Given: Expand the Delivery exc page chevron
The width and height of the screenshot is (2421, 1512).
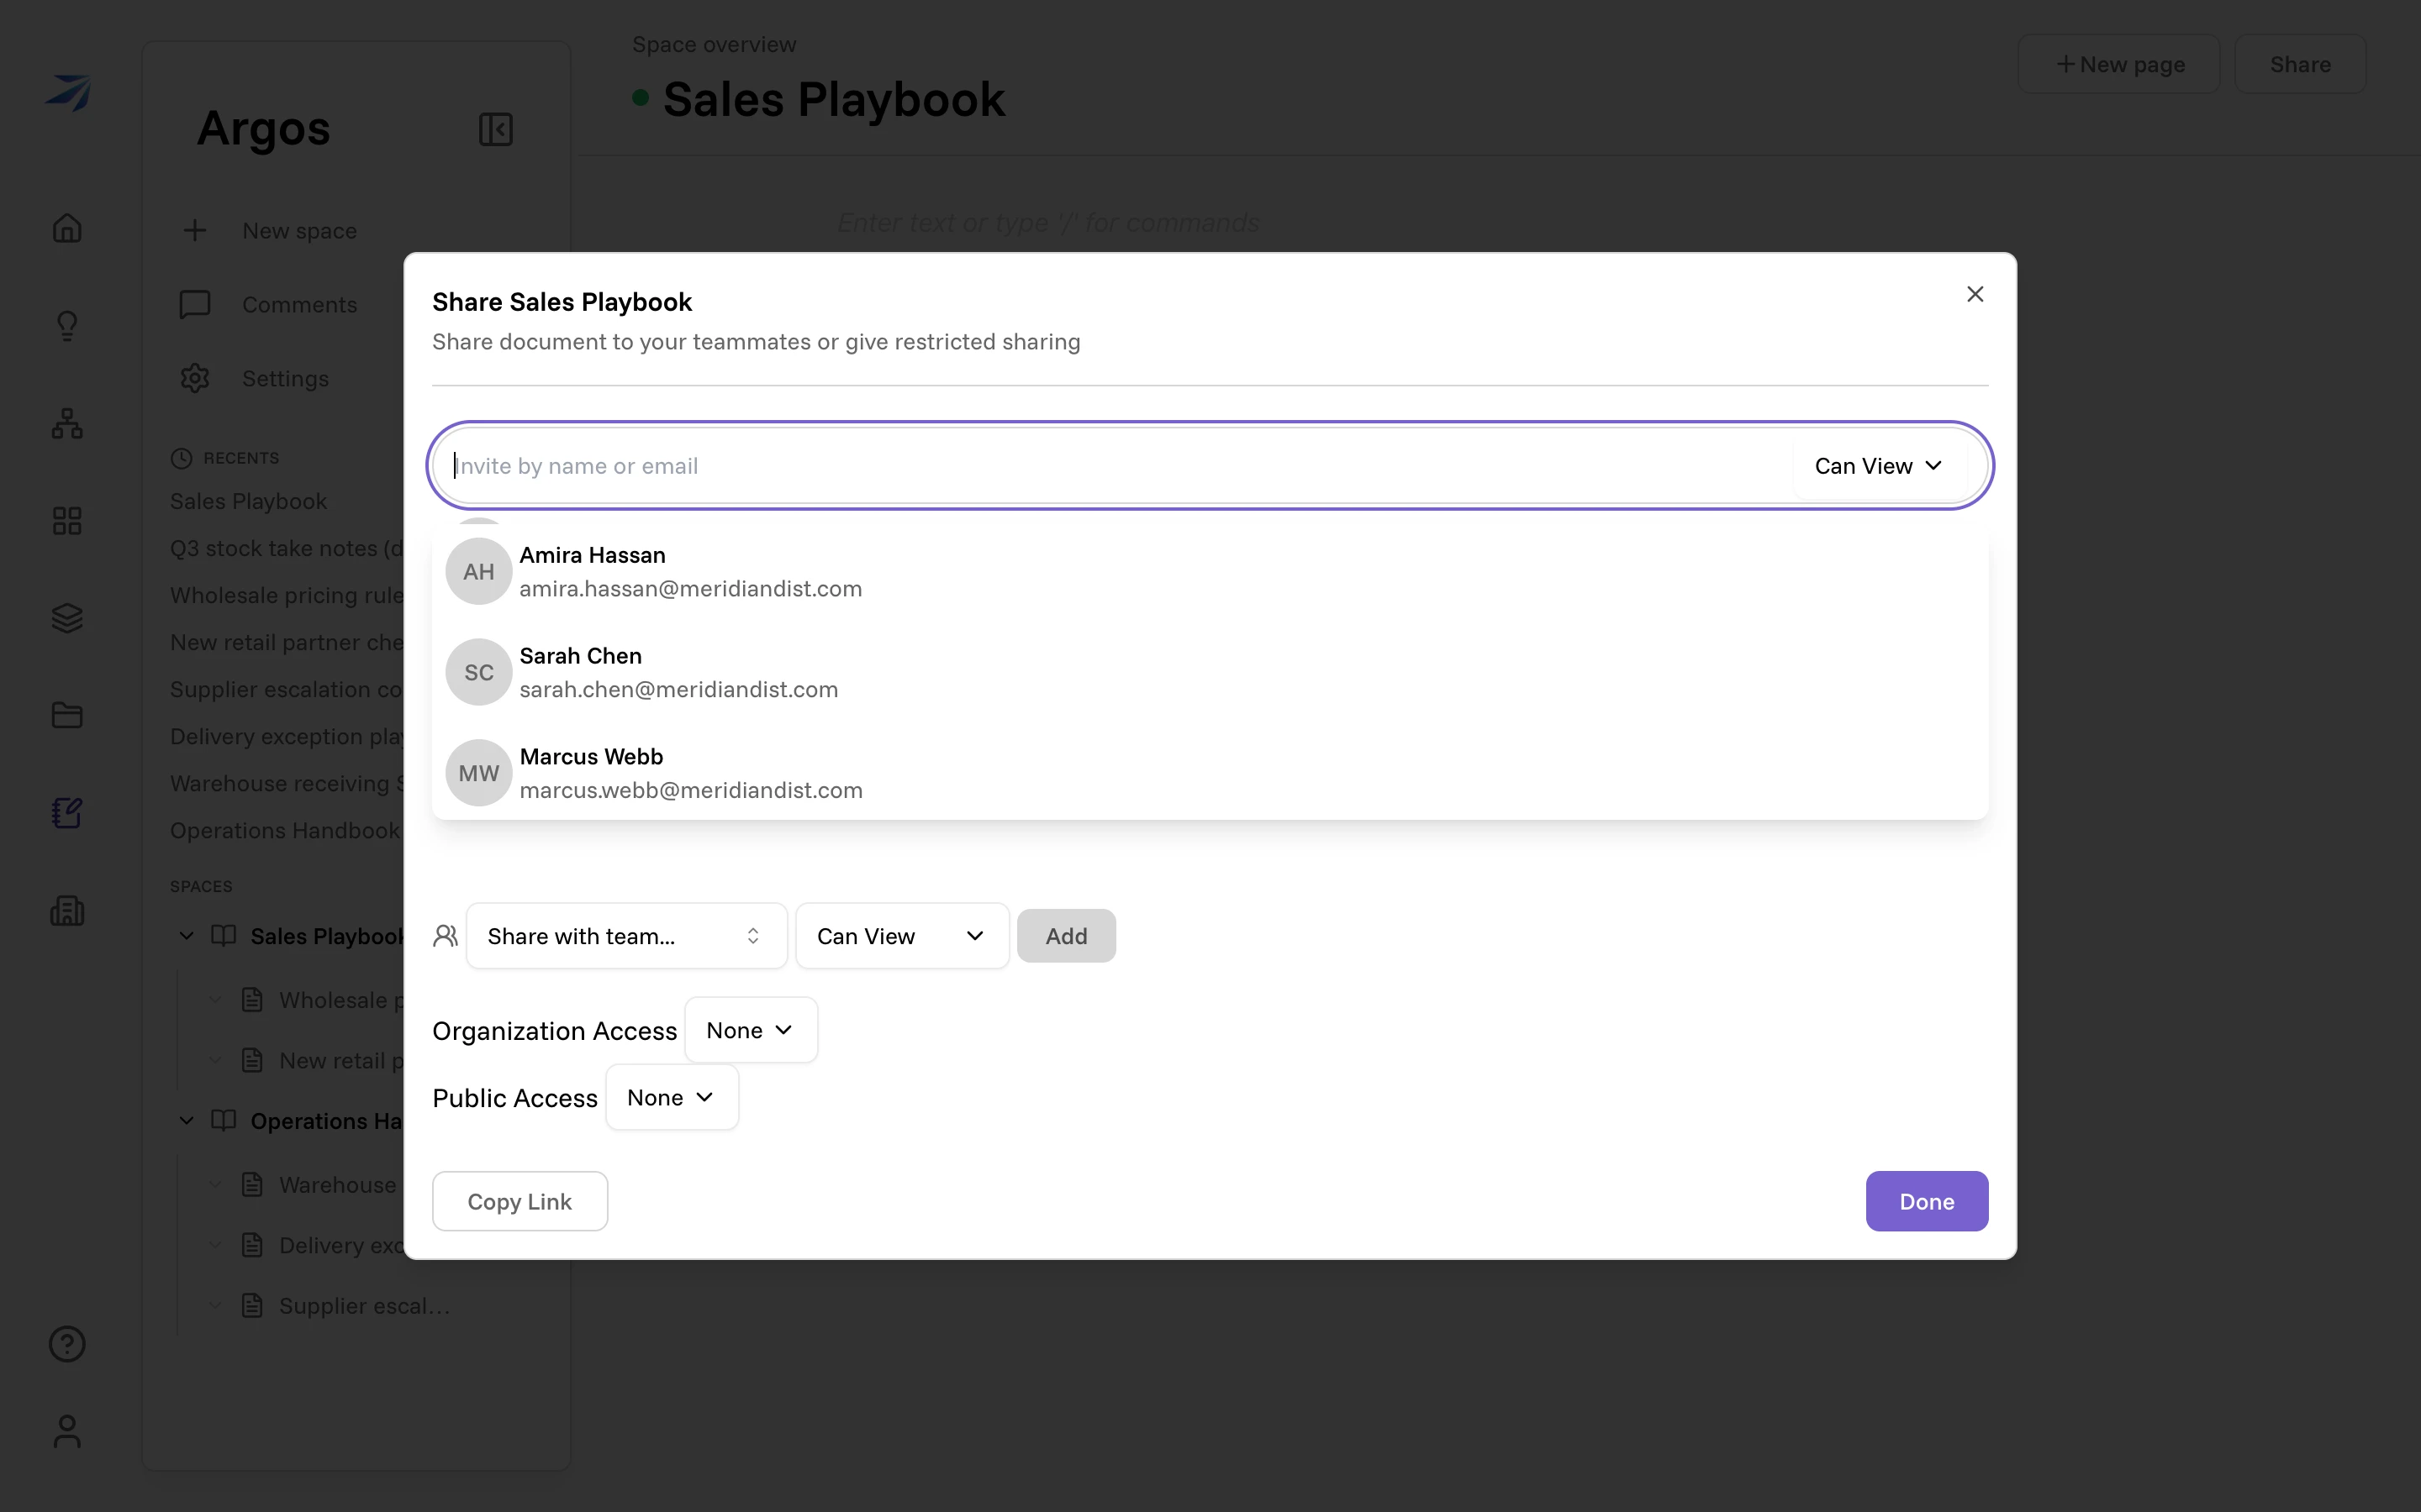Looking at the screenshot, I should (215, 1246).
